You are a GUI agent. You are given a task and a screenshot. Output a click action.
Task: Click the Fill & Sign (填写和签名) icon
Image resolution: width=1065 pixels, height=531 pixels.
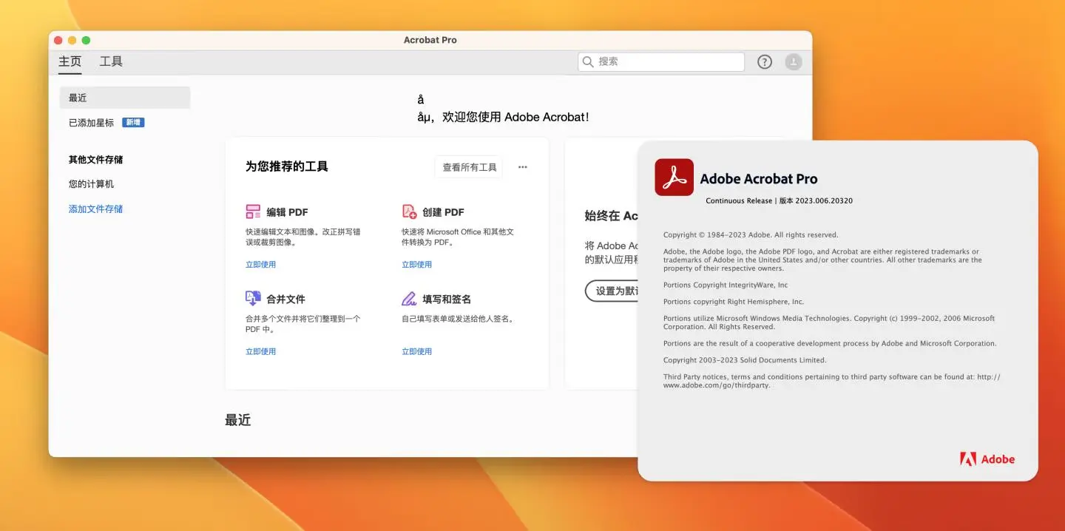(x=409, y=299)
